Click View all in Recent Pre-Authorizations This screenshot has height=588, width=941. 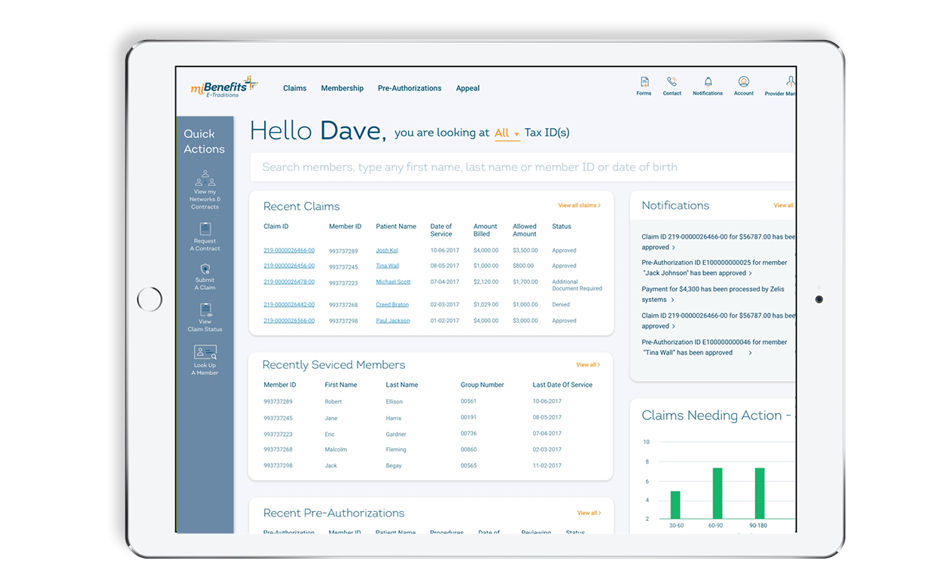tap(589, 513)
